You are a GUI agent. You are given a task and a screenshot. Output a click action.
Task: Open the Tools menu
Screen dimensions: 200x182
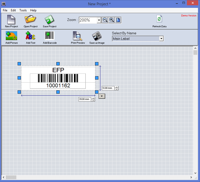click(23, 10)
